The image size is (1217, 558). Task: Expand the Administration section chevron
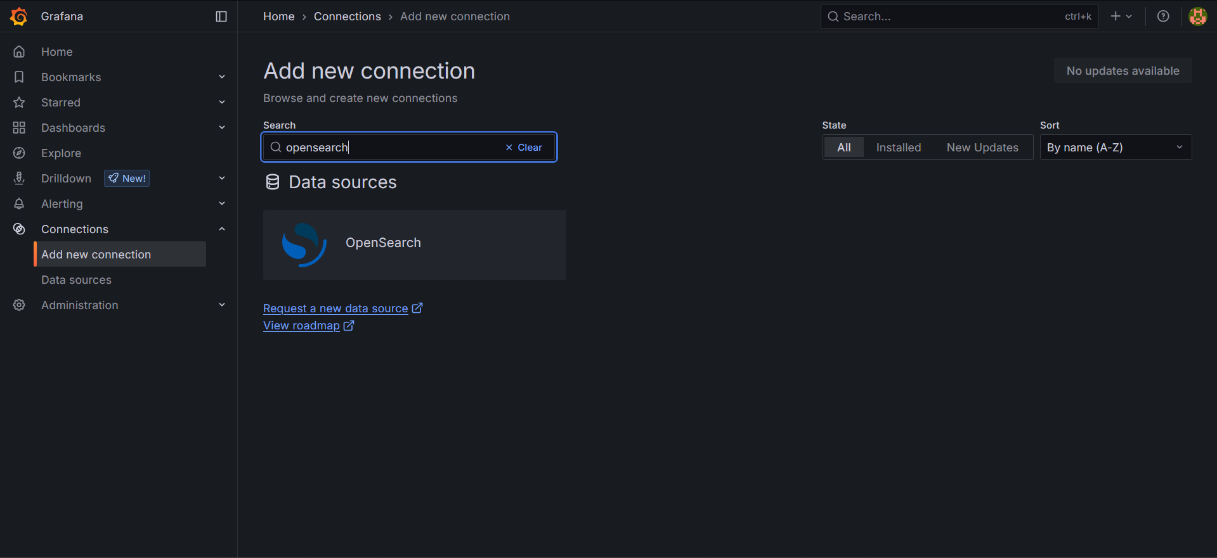point(222,305)
